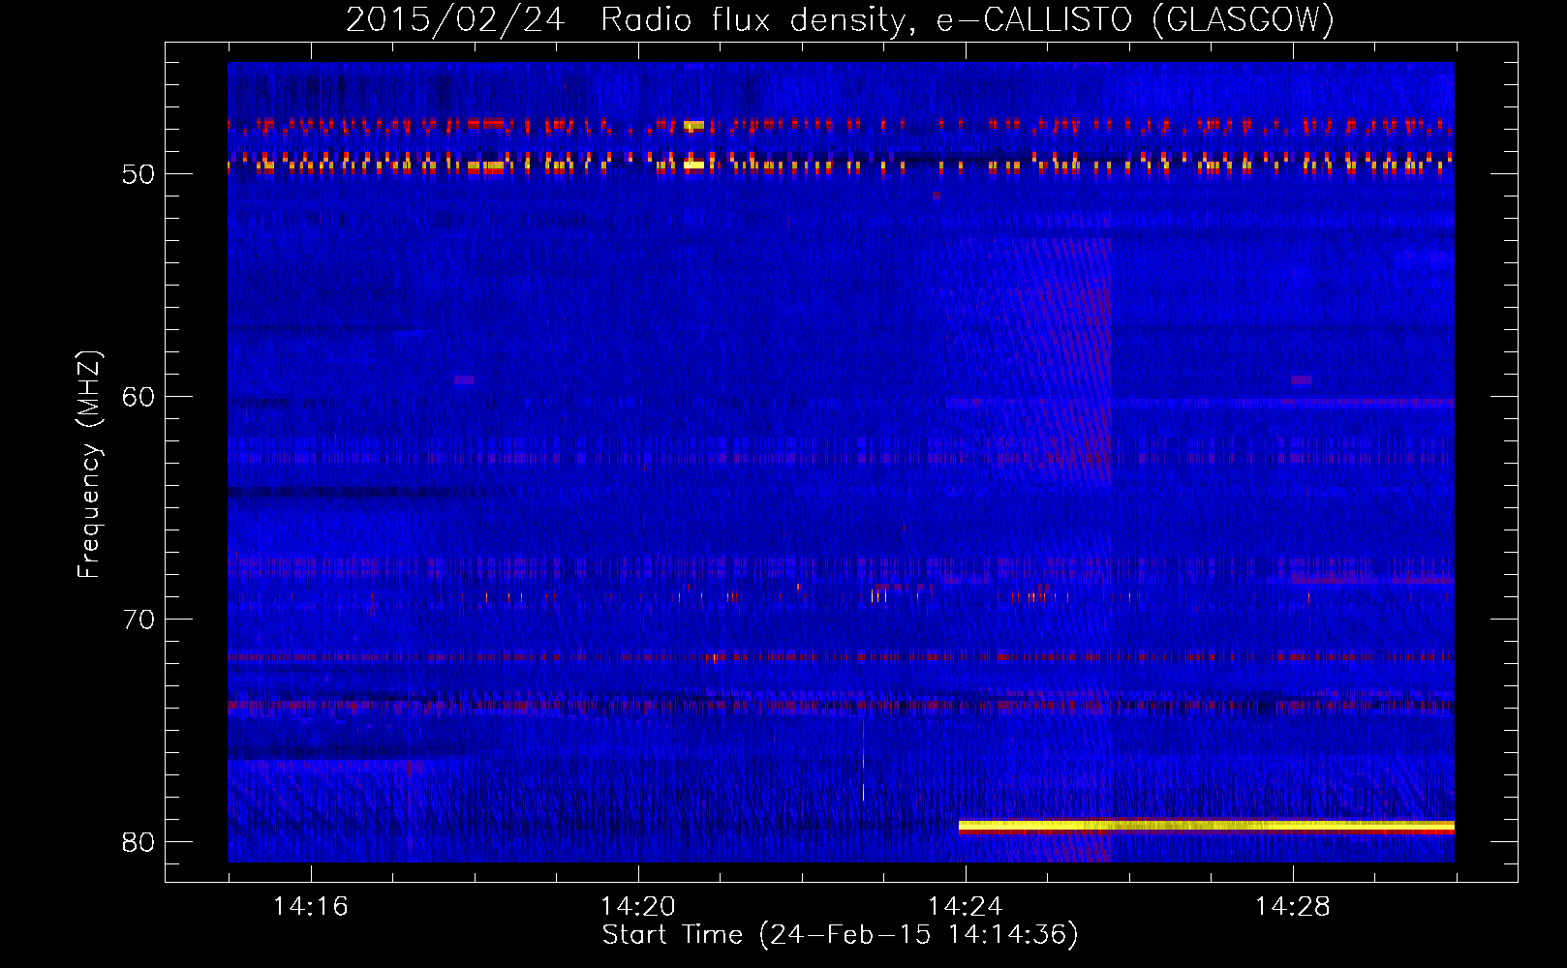
Task: Click the 80 frequency tick label
Action: pyautogui.click(x=138, y=842)
